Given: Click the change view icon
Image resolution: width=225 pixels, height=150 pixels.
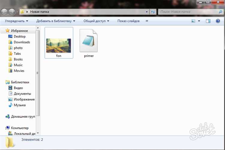Looking at the screenshot, I should (x=193, y=21).
